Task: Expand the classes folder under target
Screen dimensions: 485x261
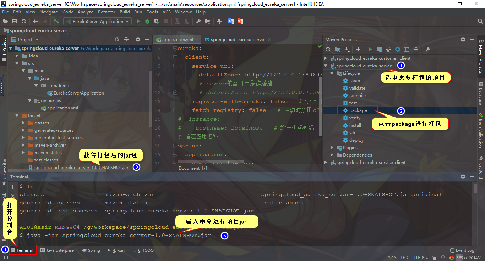Action: (x=23, y=123)
